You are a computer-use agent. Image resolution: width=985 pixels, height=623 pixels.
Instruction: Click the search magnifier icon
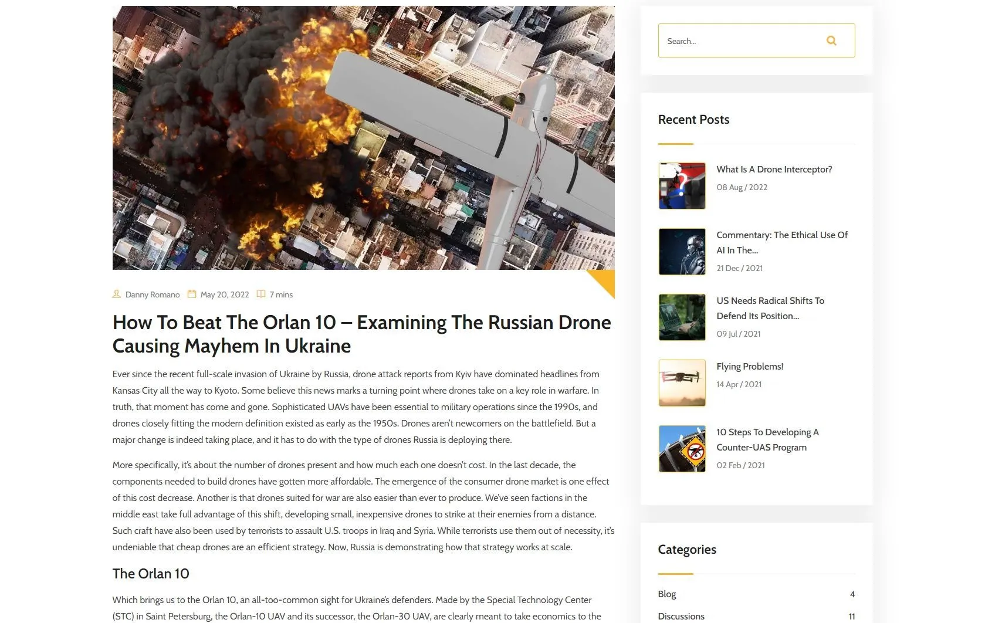pyautogui.click(x=831, y=40)
